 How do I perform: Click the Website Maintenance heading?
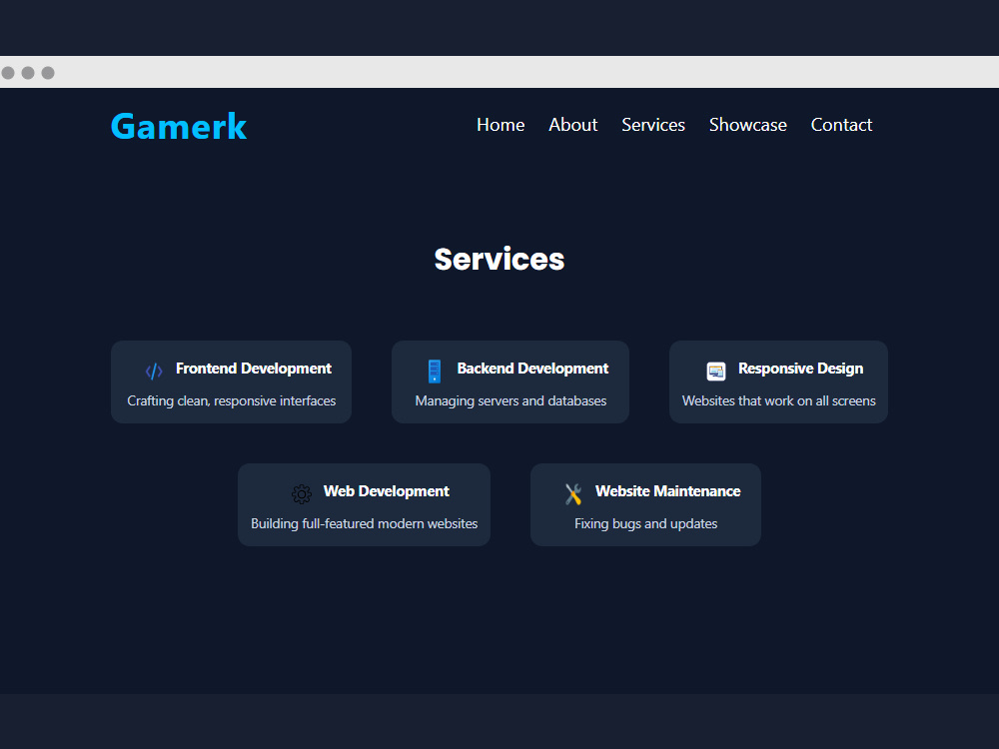tap(667, 491)
